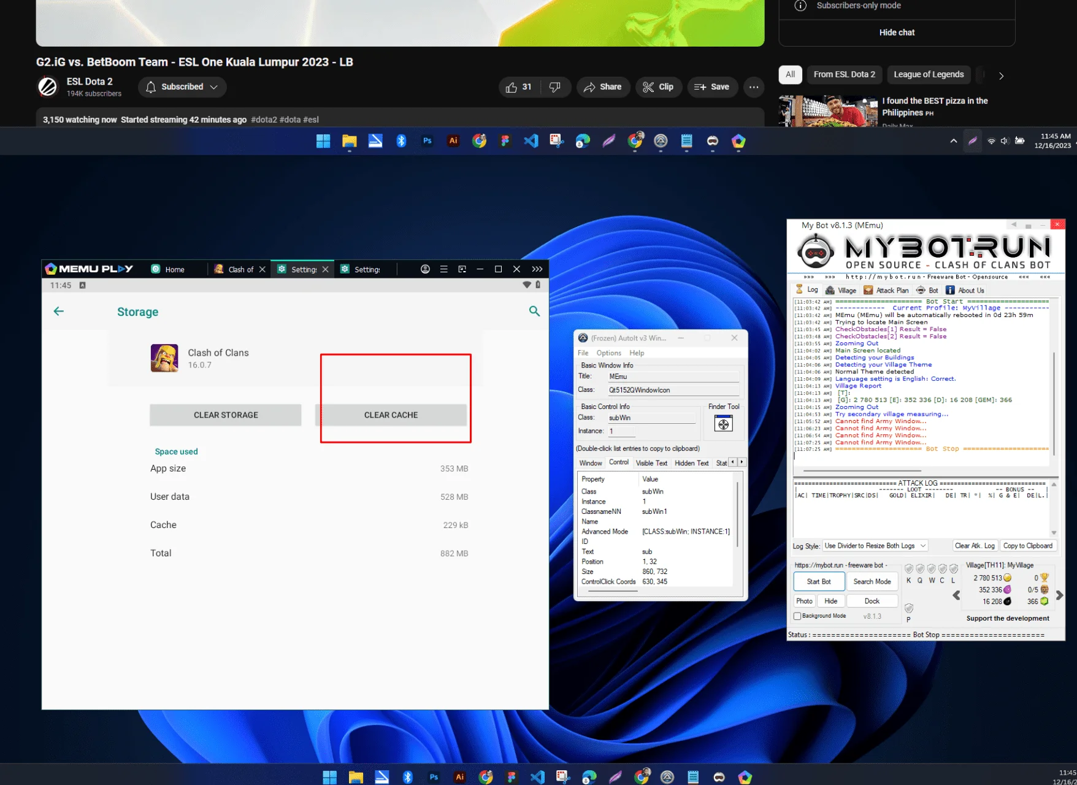Open the YouTube more actions menu

pos(754,87)
